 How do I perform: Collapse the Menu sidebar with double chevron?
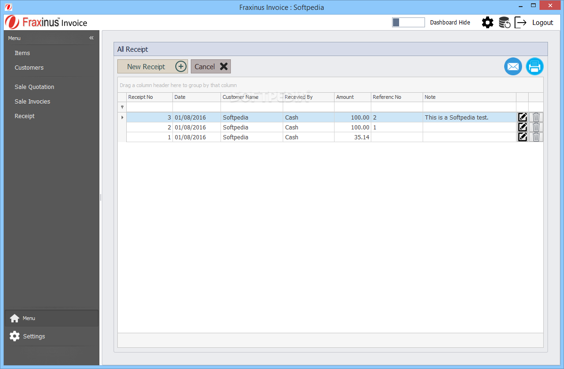click(x=91, y=38)
